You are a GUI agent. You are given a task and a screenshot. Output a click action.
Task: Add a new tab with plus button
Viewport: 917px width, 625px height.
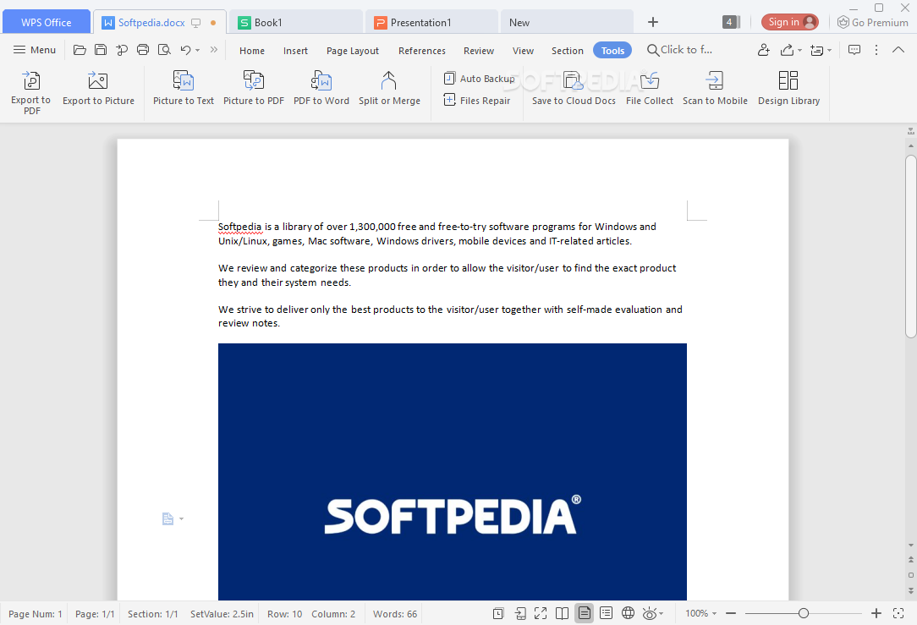653,22
